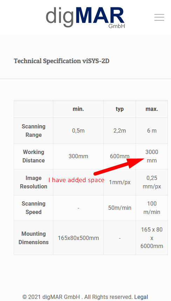Image resolution: width=171 pixels, height=301 pixels.
Task: Select the Image Resolution row label
Action: coord(34,182)
